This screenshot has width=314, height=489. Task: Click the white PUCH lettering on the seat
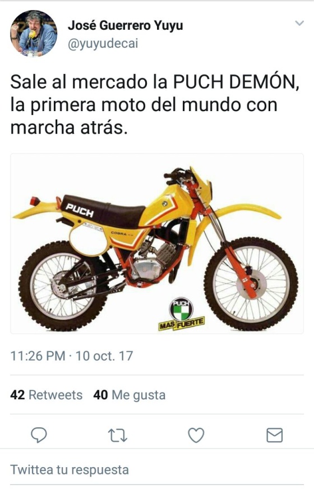point(80,210)
